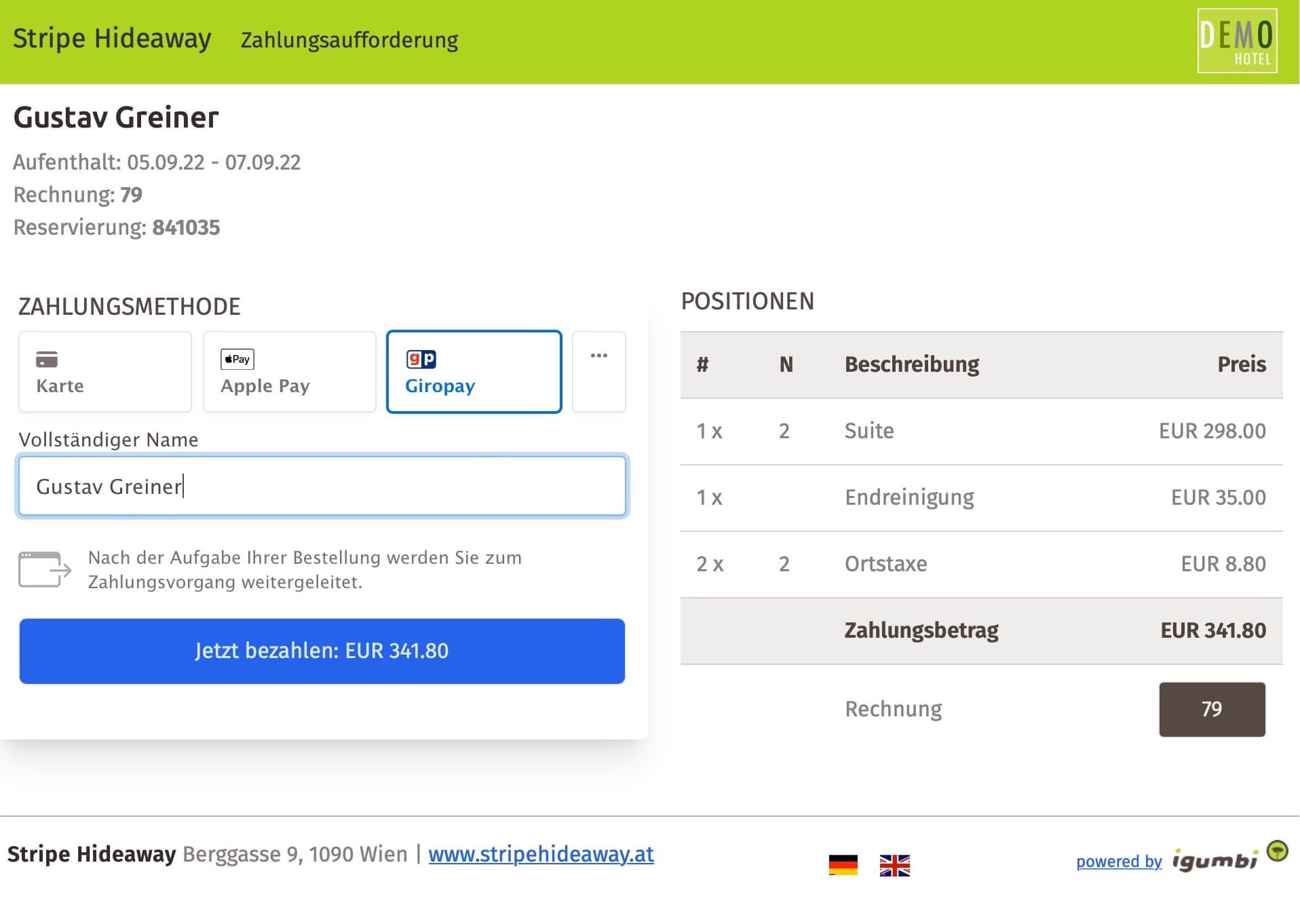Click the Demo Hotel logo

click(1238, 41)
